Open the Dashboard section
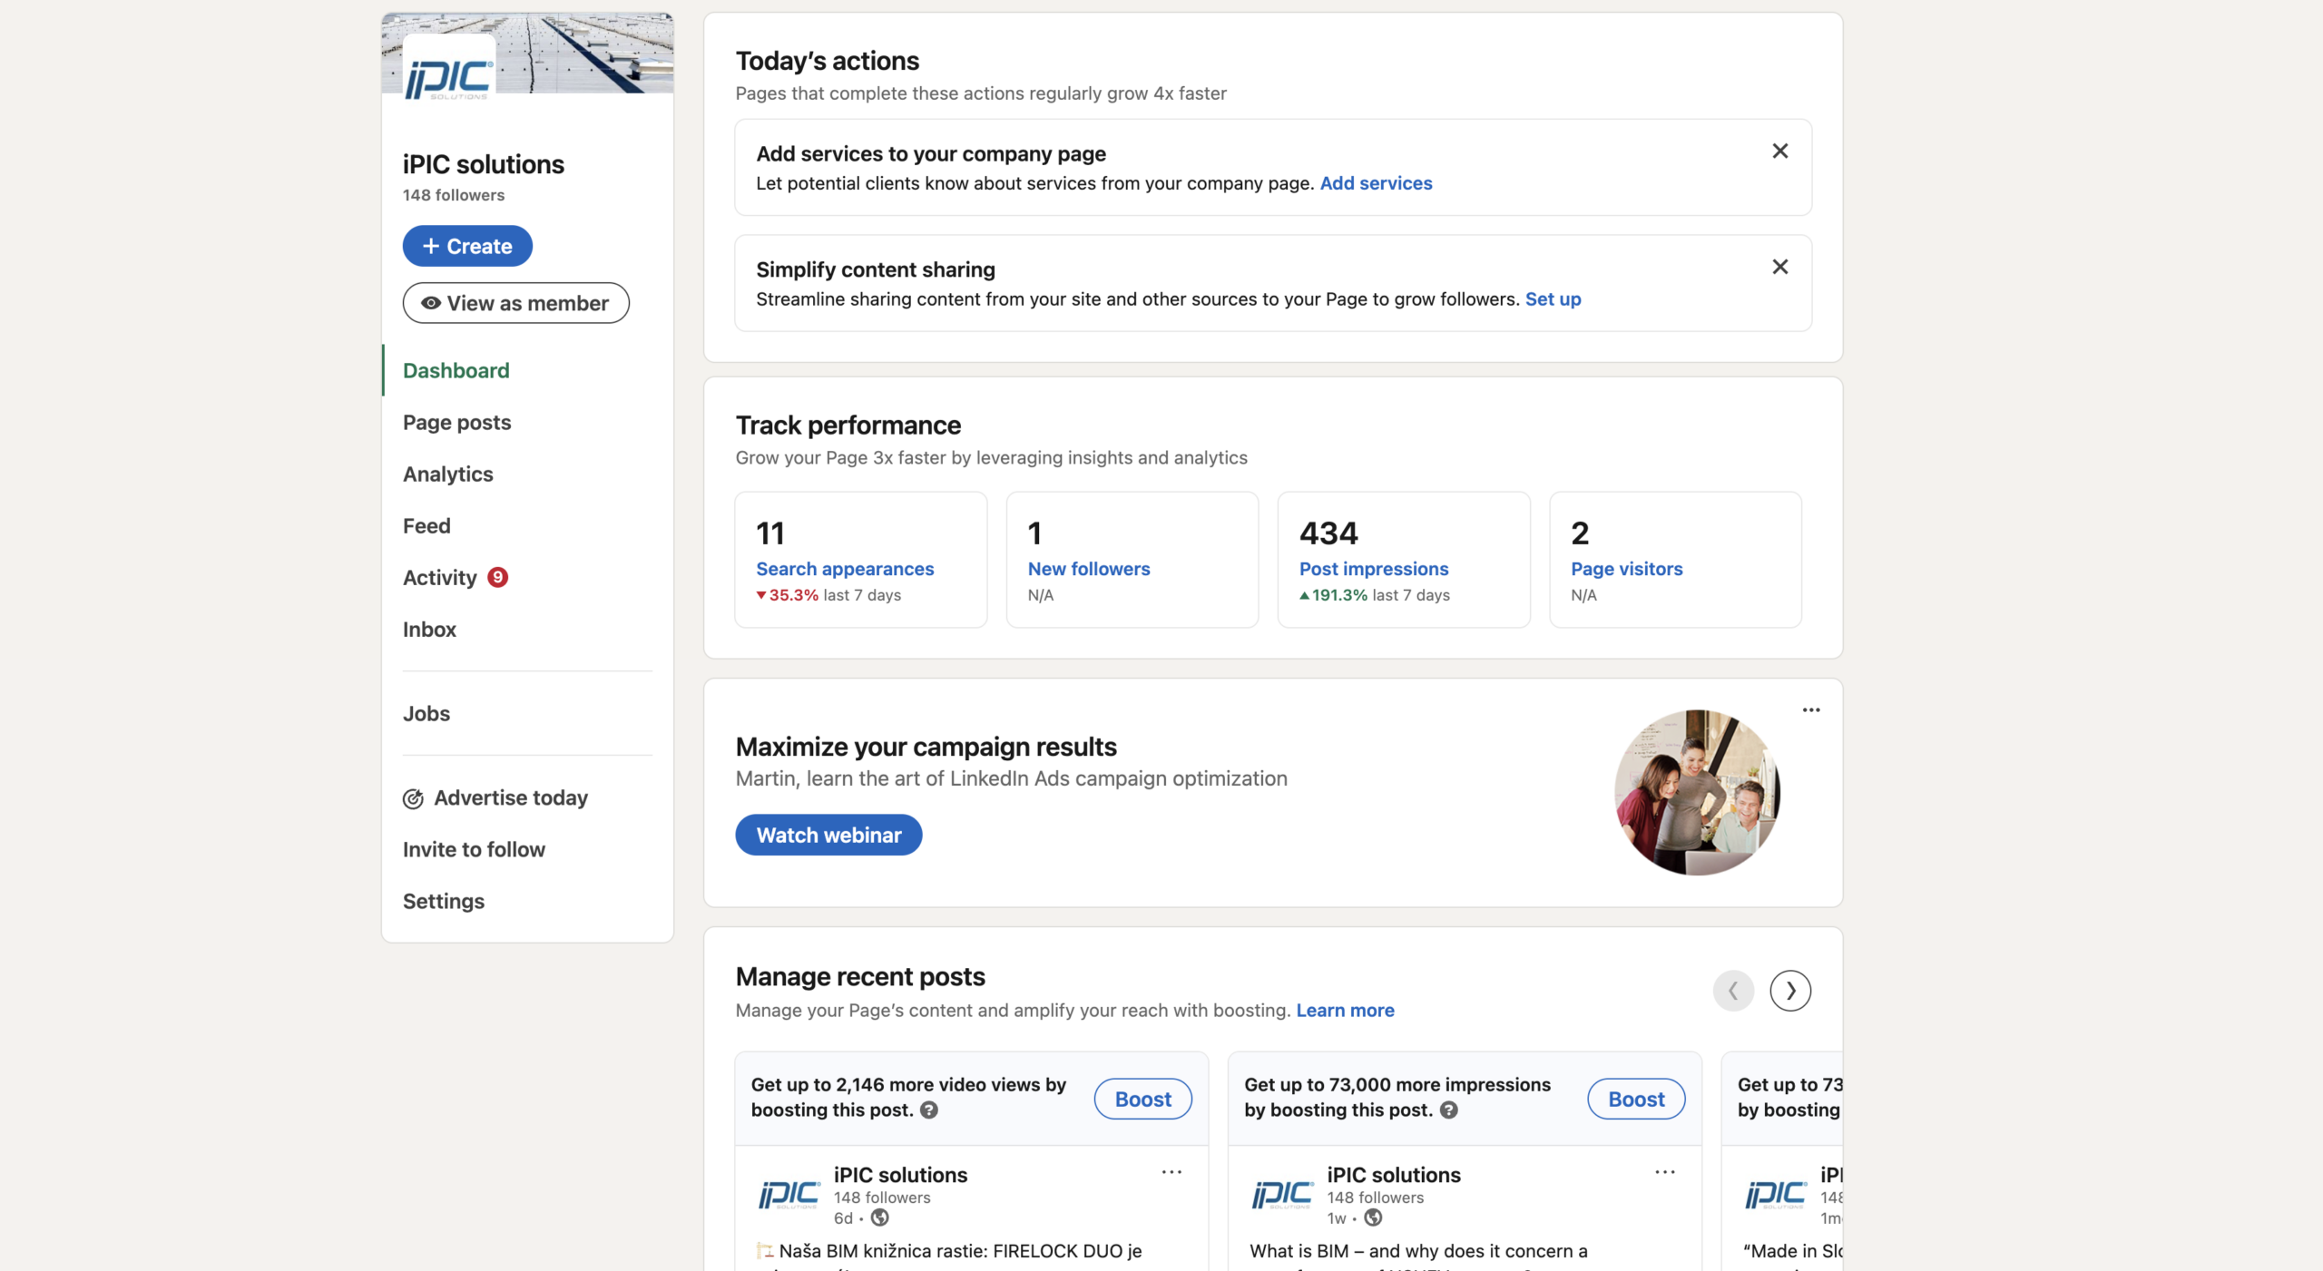 click(456, 370)
